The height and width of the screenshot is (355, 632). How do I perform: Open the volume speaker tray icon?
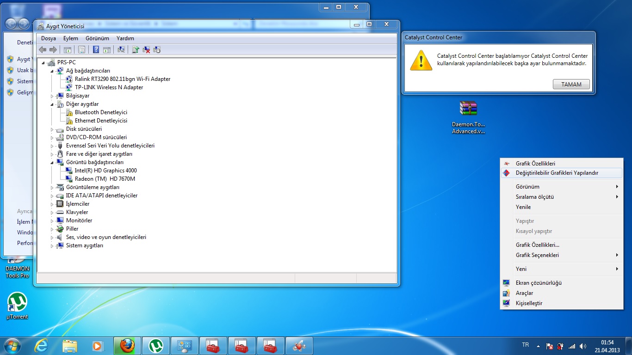[583, 346]
